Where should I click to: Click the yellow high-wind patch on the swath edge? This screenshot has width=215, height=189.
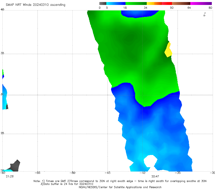click(168, 50)
